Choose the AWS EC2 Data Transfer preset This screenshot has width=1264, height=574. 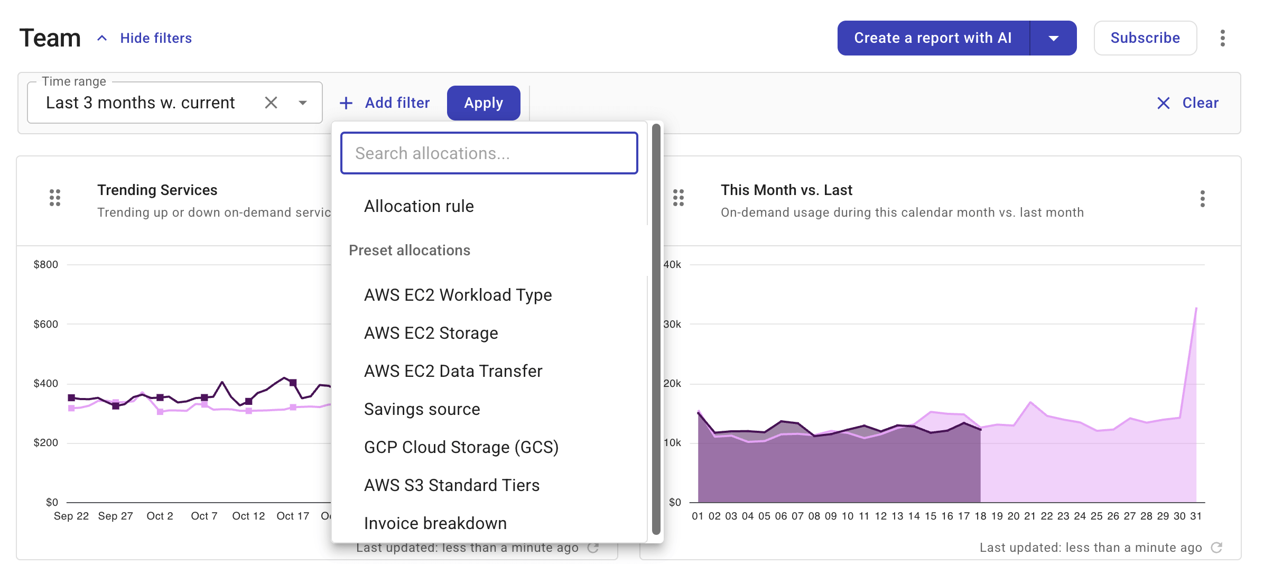tap(453, 371)
